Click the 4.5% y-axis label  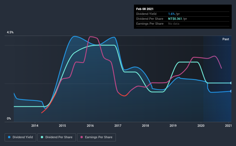point(10,32)
